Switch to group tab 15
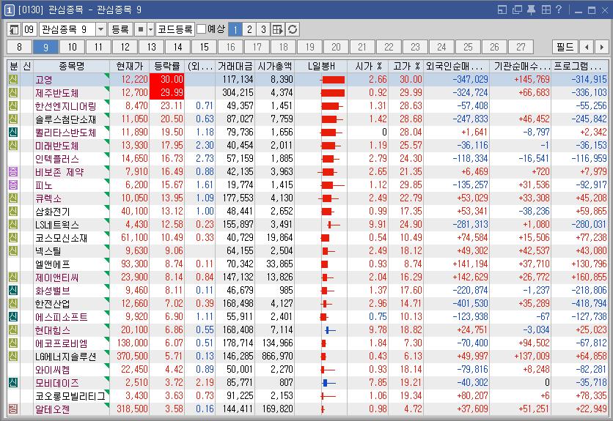The width and height of the screenshot is (613, 421). [x=204, y=47]
